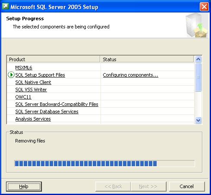The width and height of the screenshot is (211, 195).
Task: Open the SQL Setup Support Files link
Action: (40, 75)
